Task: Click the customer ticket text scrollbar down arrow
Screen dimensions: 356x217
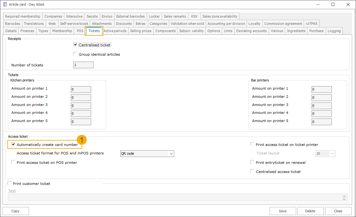Action: 344,199
